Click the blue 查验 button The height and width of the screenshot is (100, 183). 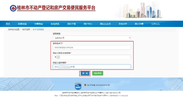tap(85, 73)
